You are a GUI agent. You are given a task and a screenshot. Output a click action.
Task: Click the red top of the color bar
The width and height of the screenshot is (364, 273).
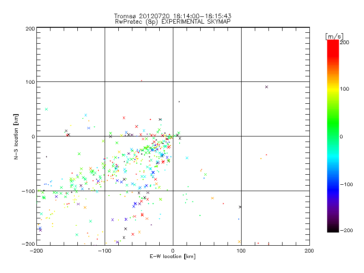[x=333, y=42]
